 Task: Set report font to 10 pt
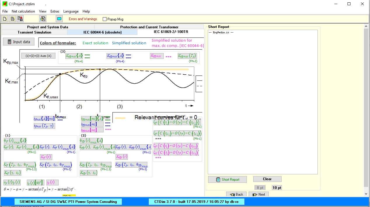click(277, 188)
